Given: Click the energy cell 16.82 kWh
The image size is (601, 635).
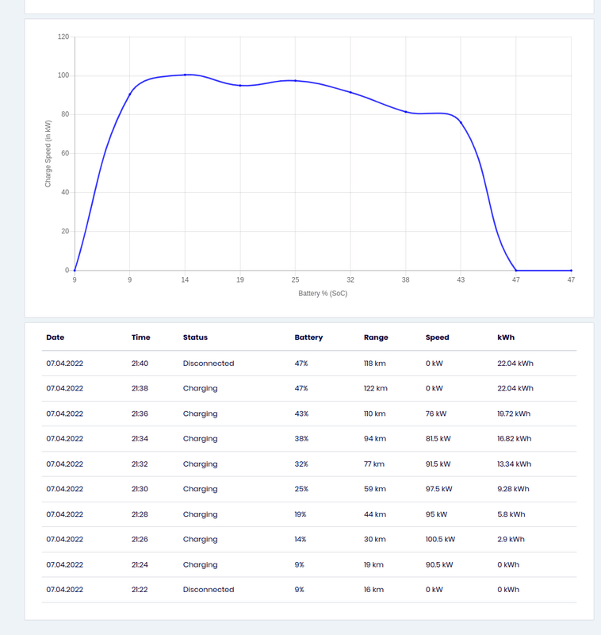Looking at the screenshot, I should (x=515, y=439).
